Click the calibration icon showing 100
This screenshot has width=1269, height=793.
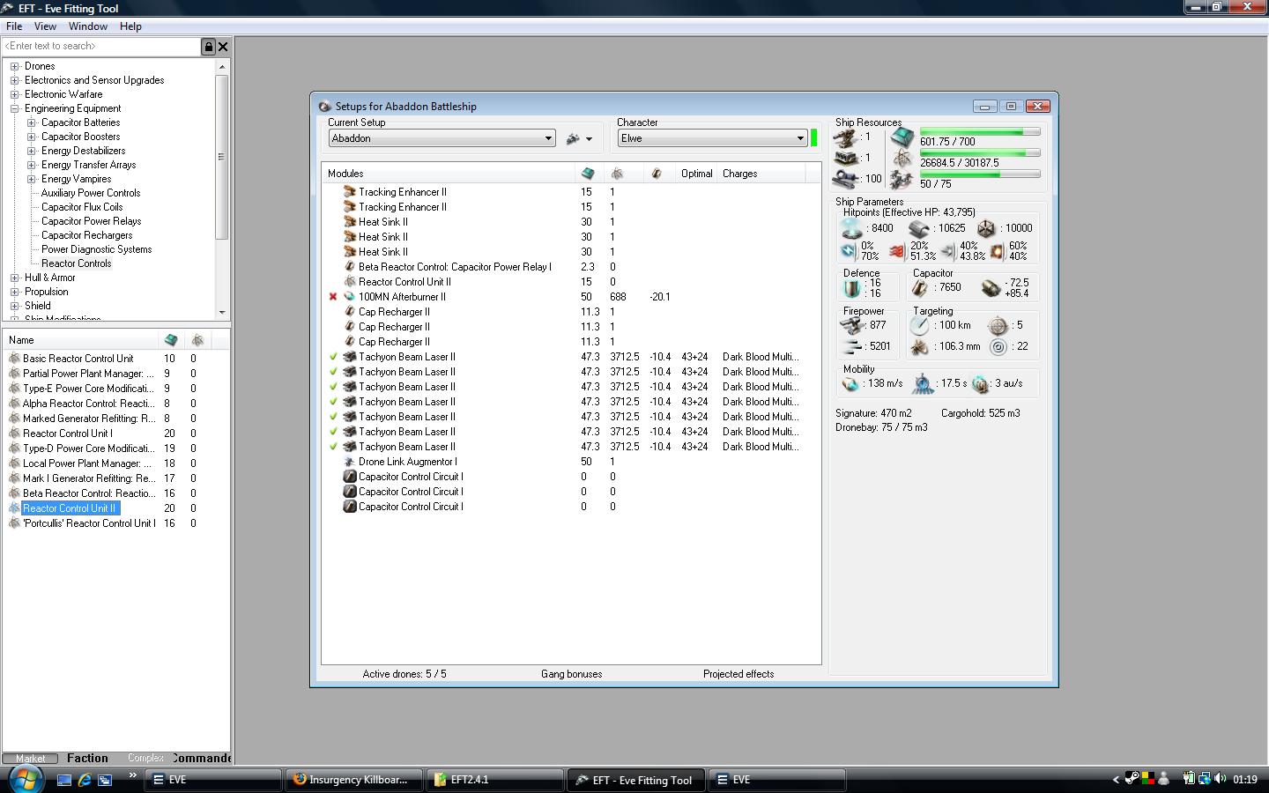pos(846,179)
